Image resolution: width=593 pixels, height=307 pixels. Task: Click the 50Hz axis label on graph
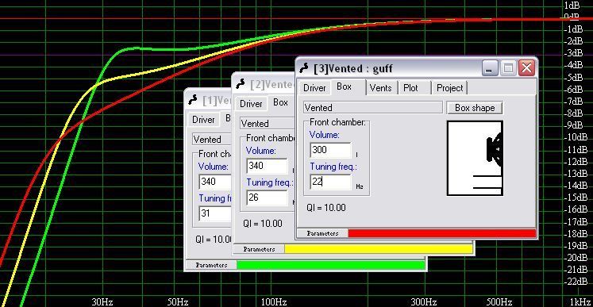tap(178, 302)
